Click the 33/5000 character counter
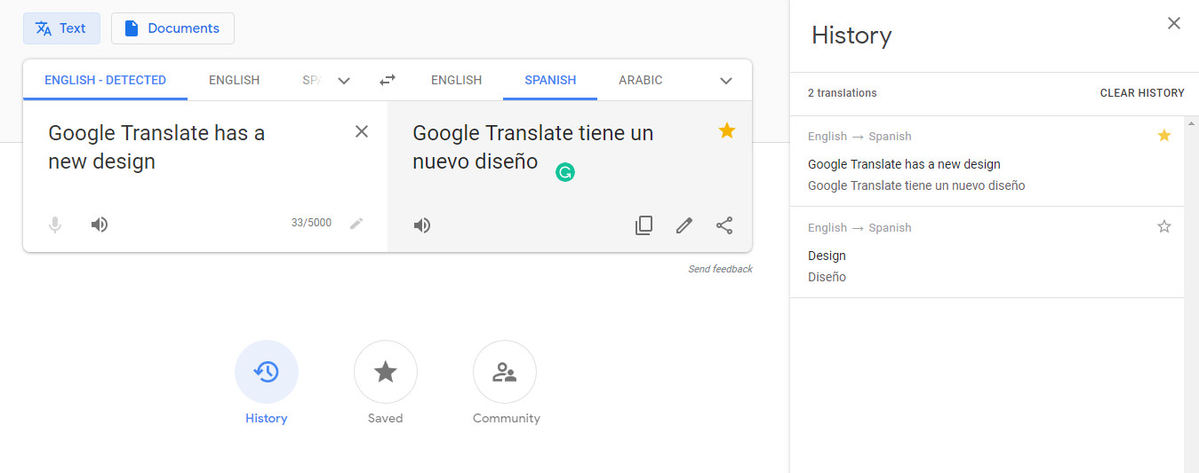The width and height of the screenshot is (1199, 473). pos(311,223)
